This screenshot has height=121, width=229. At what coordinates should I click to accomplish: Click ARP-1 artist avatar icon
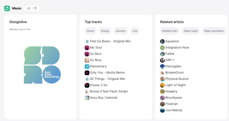pos(162,60)
